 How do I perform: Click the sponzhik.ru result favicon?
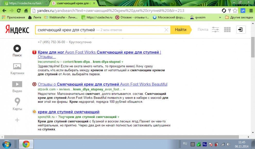(34, 112)
